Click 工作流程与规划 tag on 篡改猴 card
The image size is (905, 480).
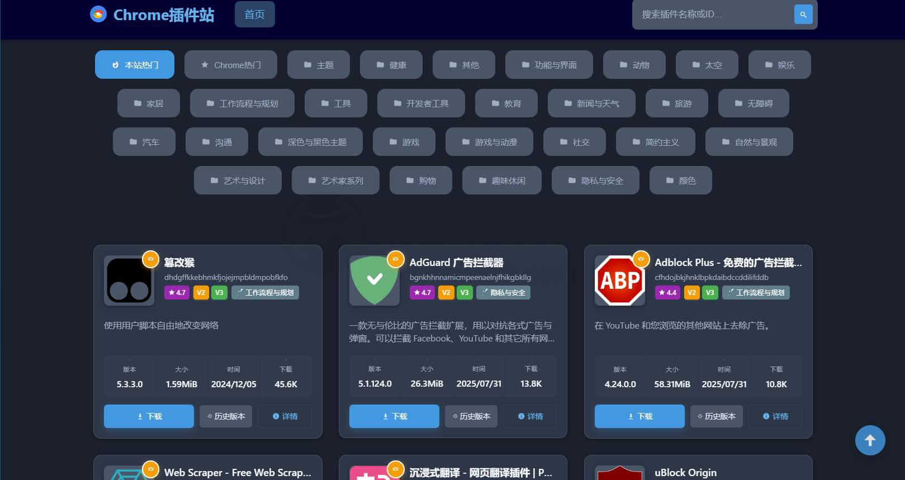click(265, 292)
